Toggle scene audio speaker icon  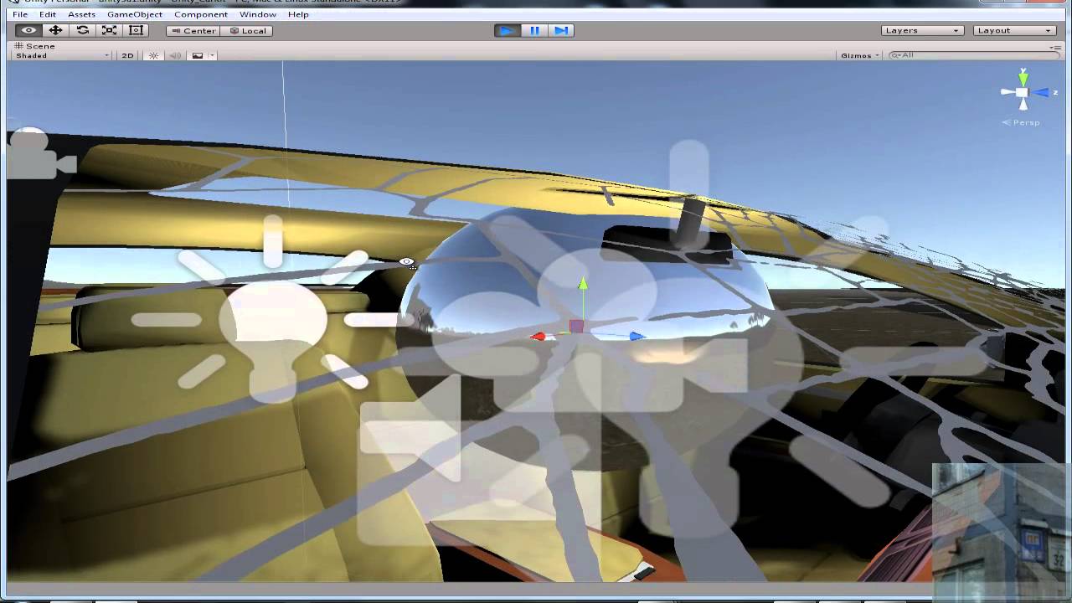pos(176,55)
